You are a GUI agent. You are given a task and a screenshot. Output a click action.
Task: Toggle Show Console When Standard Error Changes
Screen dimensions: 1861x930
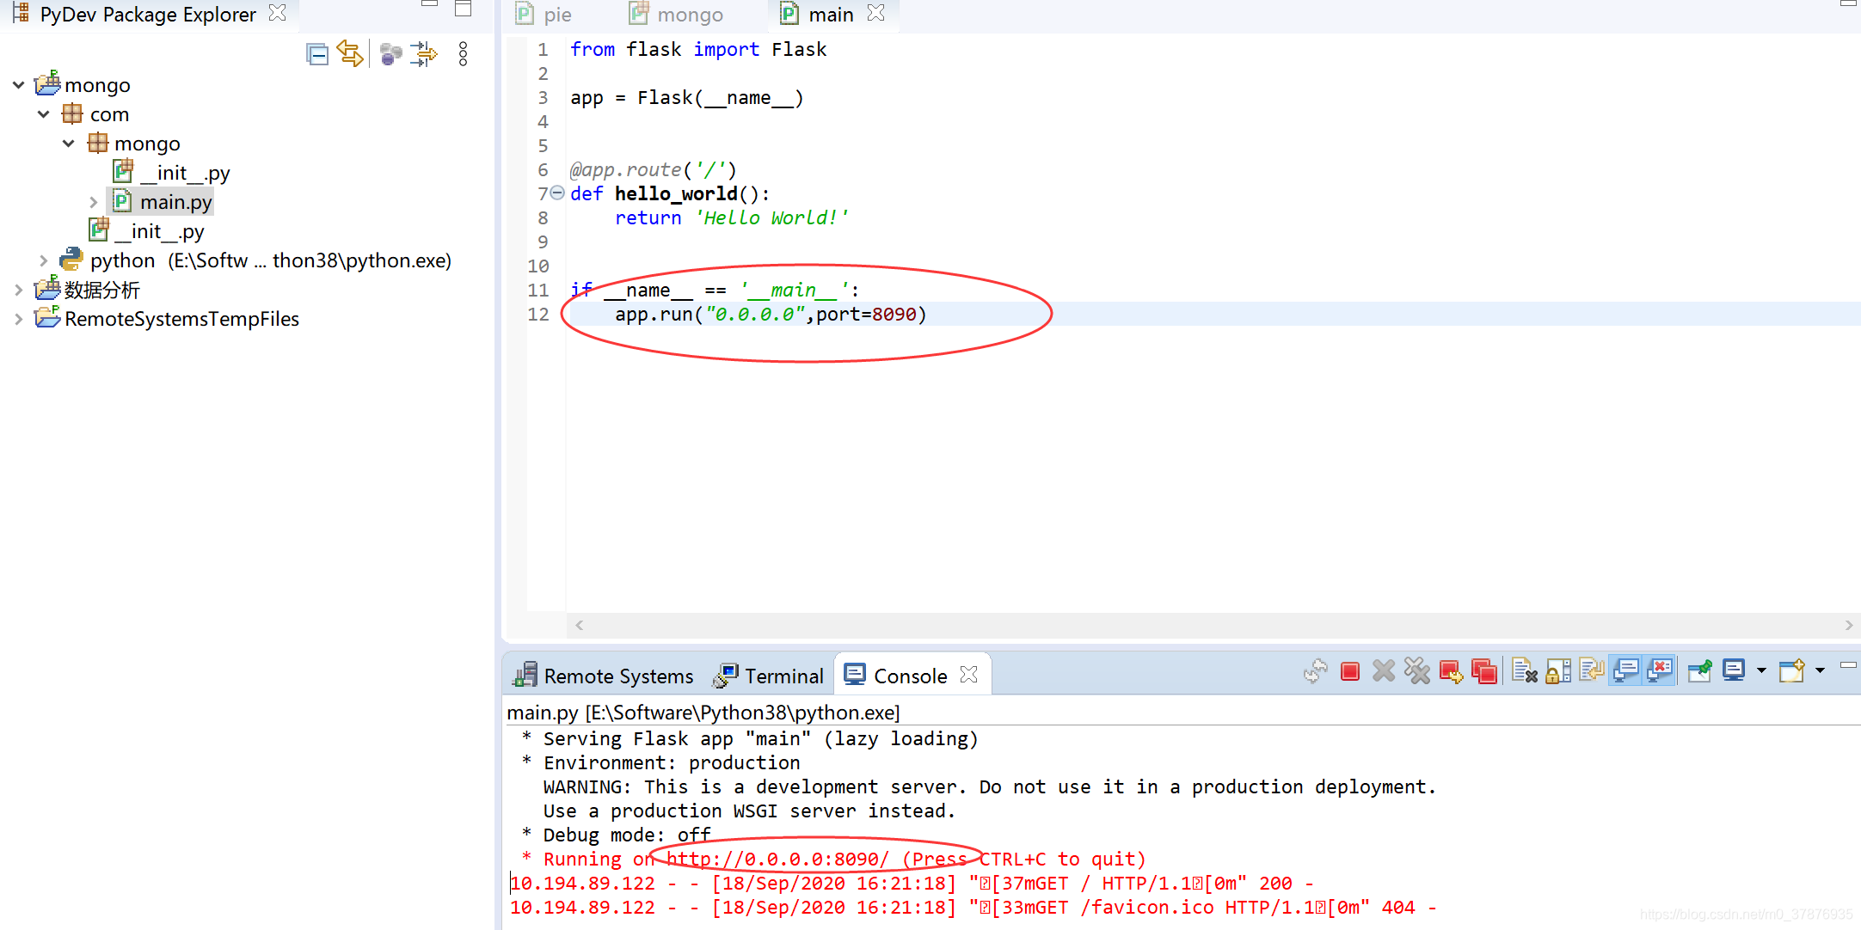pos(1660,671)
